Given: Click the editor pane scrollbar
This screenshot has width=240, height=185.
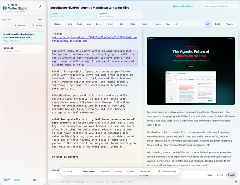Looking at the screenshot, I should pos(143,48).
